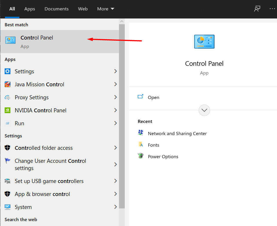Expand the Settings result arrow chevron

(115, 71)
